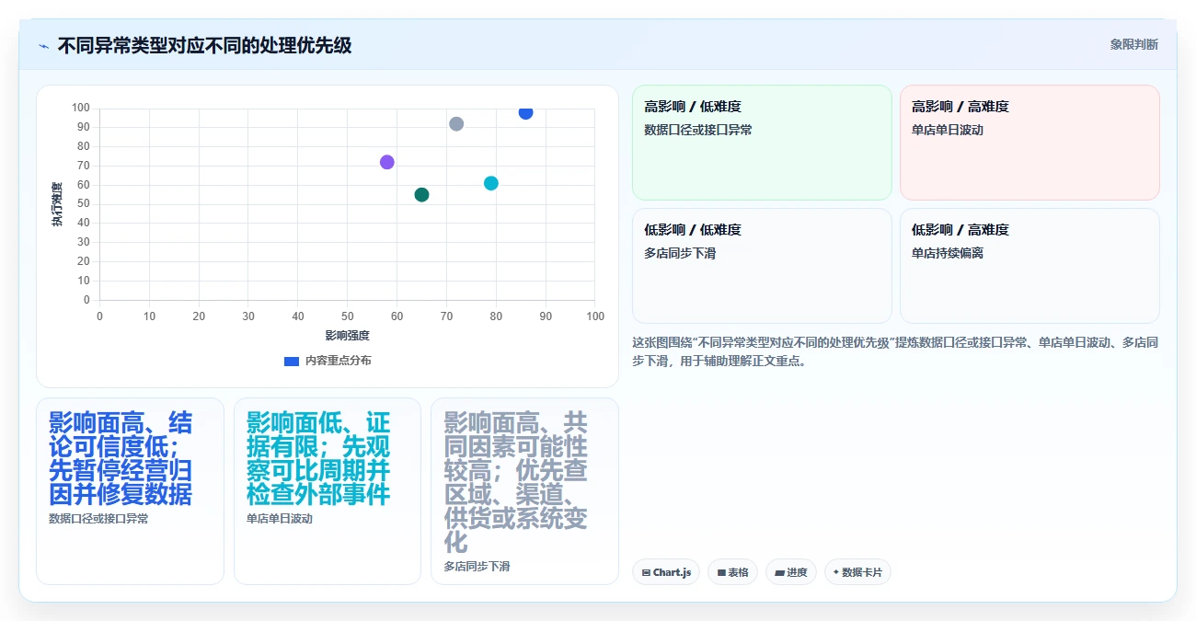Open the 高影响 / 高难度 quadrant card
1196x621 pixels.
click(1029, 143)
